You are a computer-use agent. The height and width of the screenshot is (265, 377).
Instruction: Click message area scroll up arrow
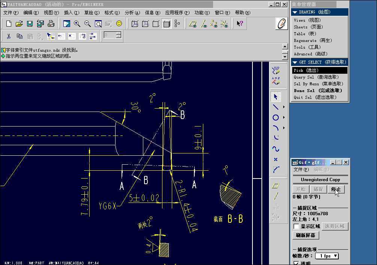coord(285,46)
